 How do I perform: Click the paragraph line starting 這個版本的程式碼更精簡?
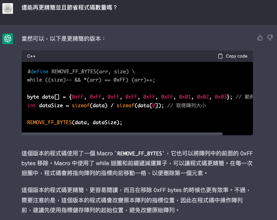click(136, 190)
